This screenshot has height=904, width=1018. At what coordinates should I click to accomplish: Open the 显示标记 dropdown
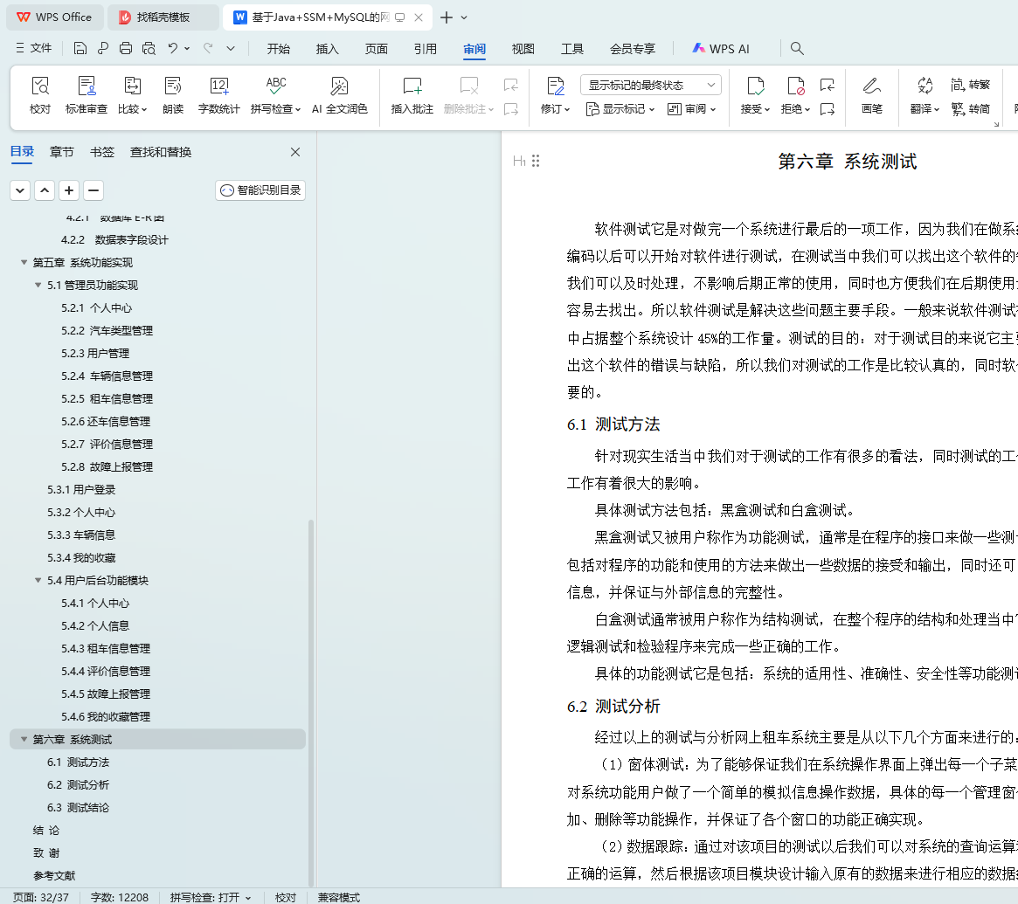coord(620,108)
